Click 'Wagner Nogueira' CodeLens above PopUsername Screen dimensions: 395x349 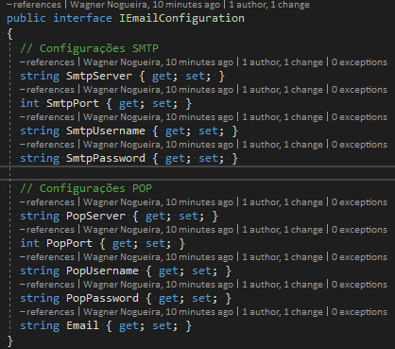[158, 257]
